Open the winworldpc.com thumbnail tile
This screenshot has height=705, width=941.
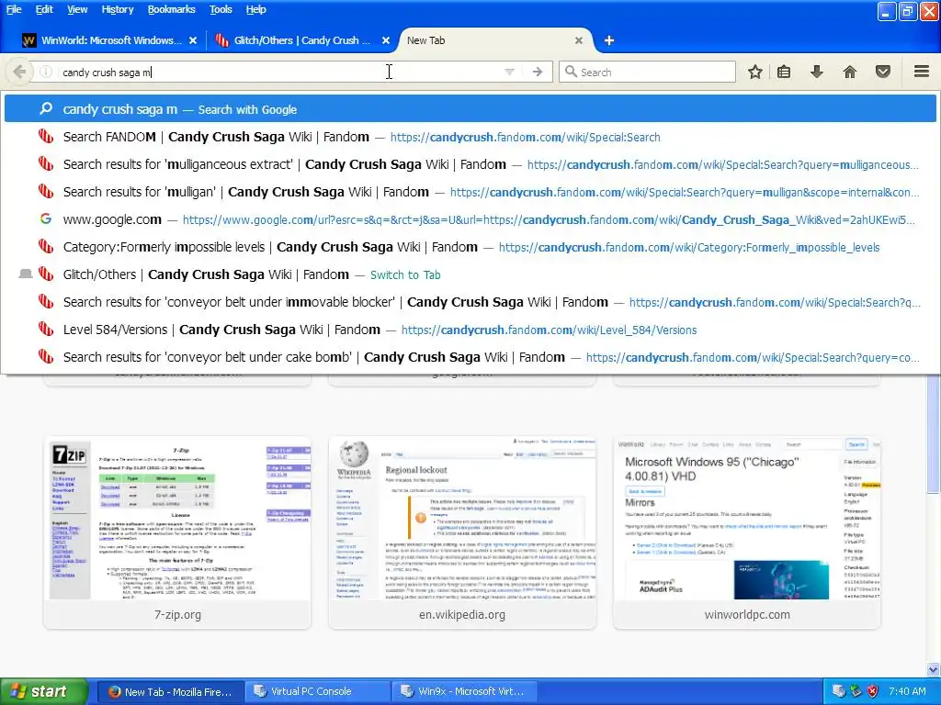point(746,533)
